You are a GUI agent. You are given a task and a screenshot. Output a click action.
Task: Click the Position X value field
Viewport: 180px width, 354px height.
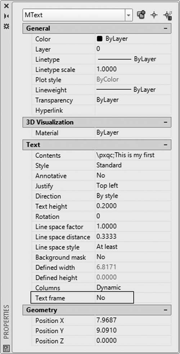[x=133, y=320]
